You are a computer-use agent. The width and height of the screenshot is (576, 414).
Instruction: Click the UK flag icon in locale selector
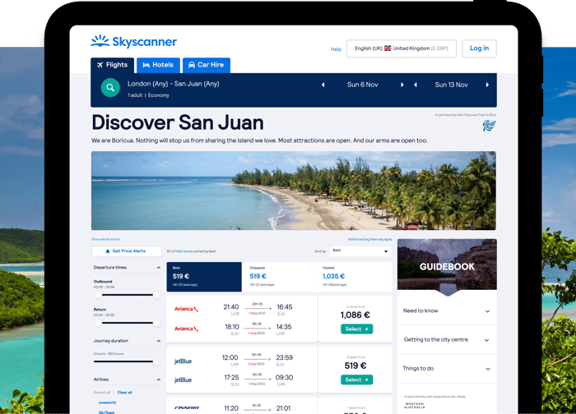(388, 48)
